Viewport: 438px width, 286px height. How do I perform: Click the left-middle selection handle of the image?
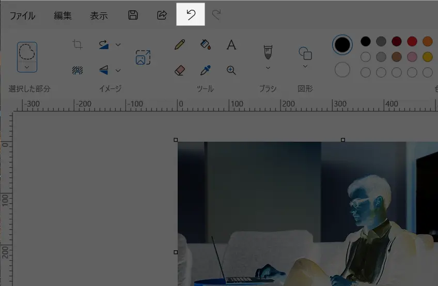176,252
